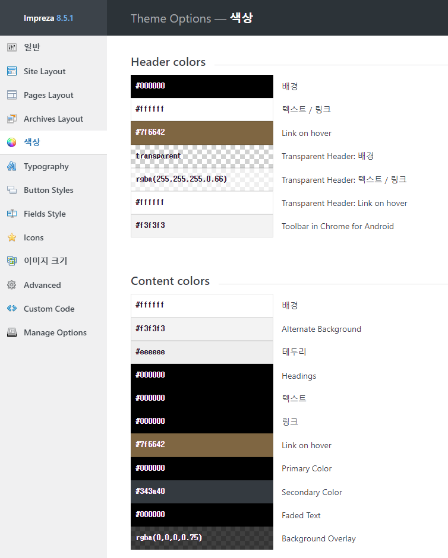Edit Secondary Color #343a40 field

tap(202, 492)
